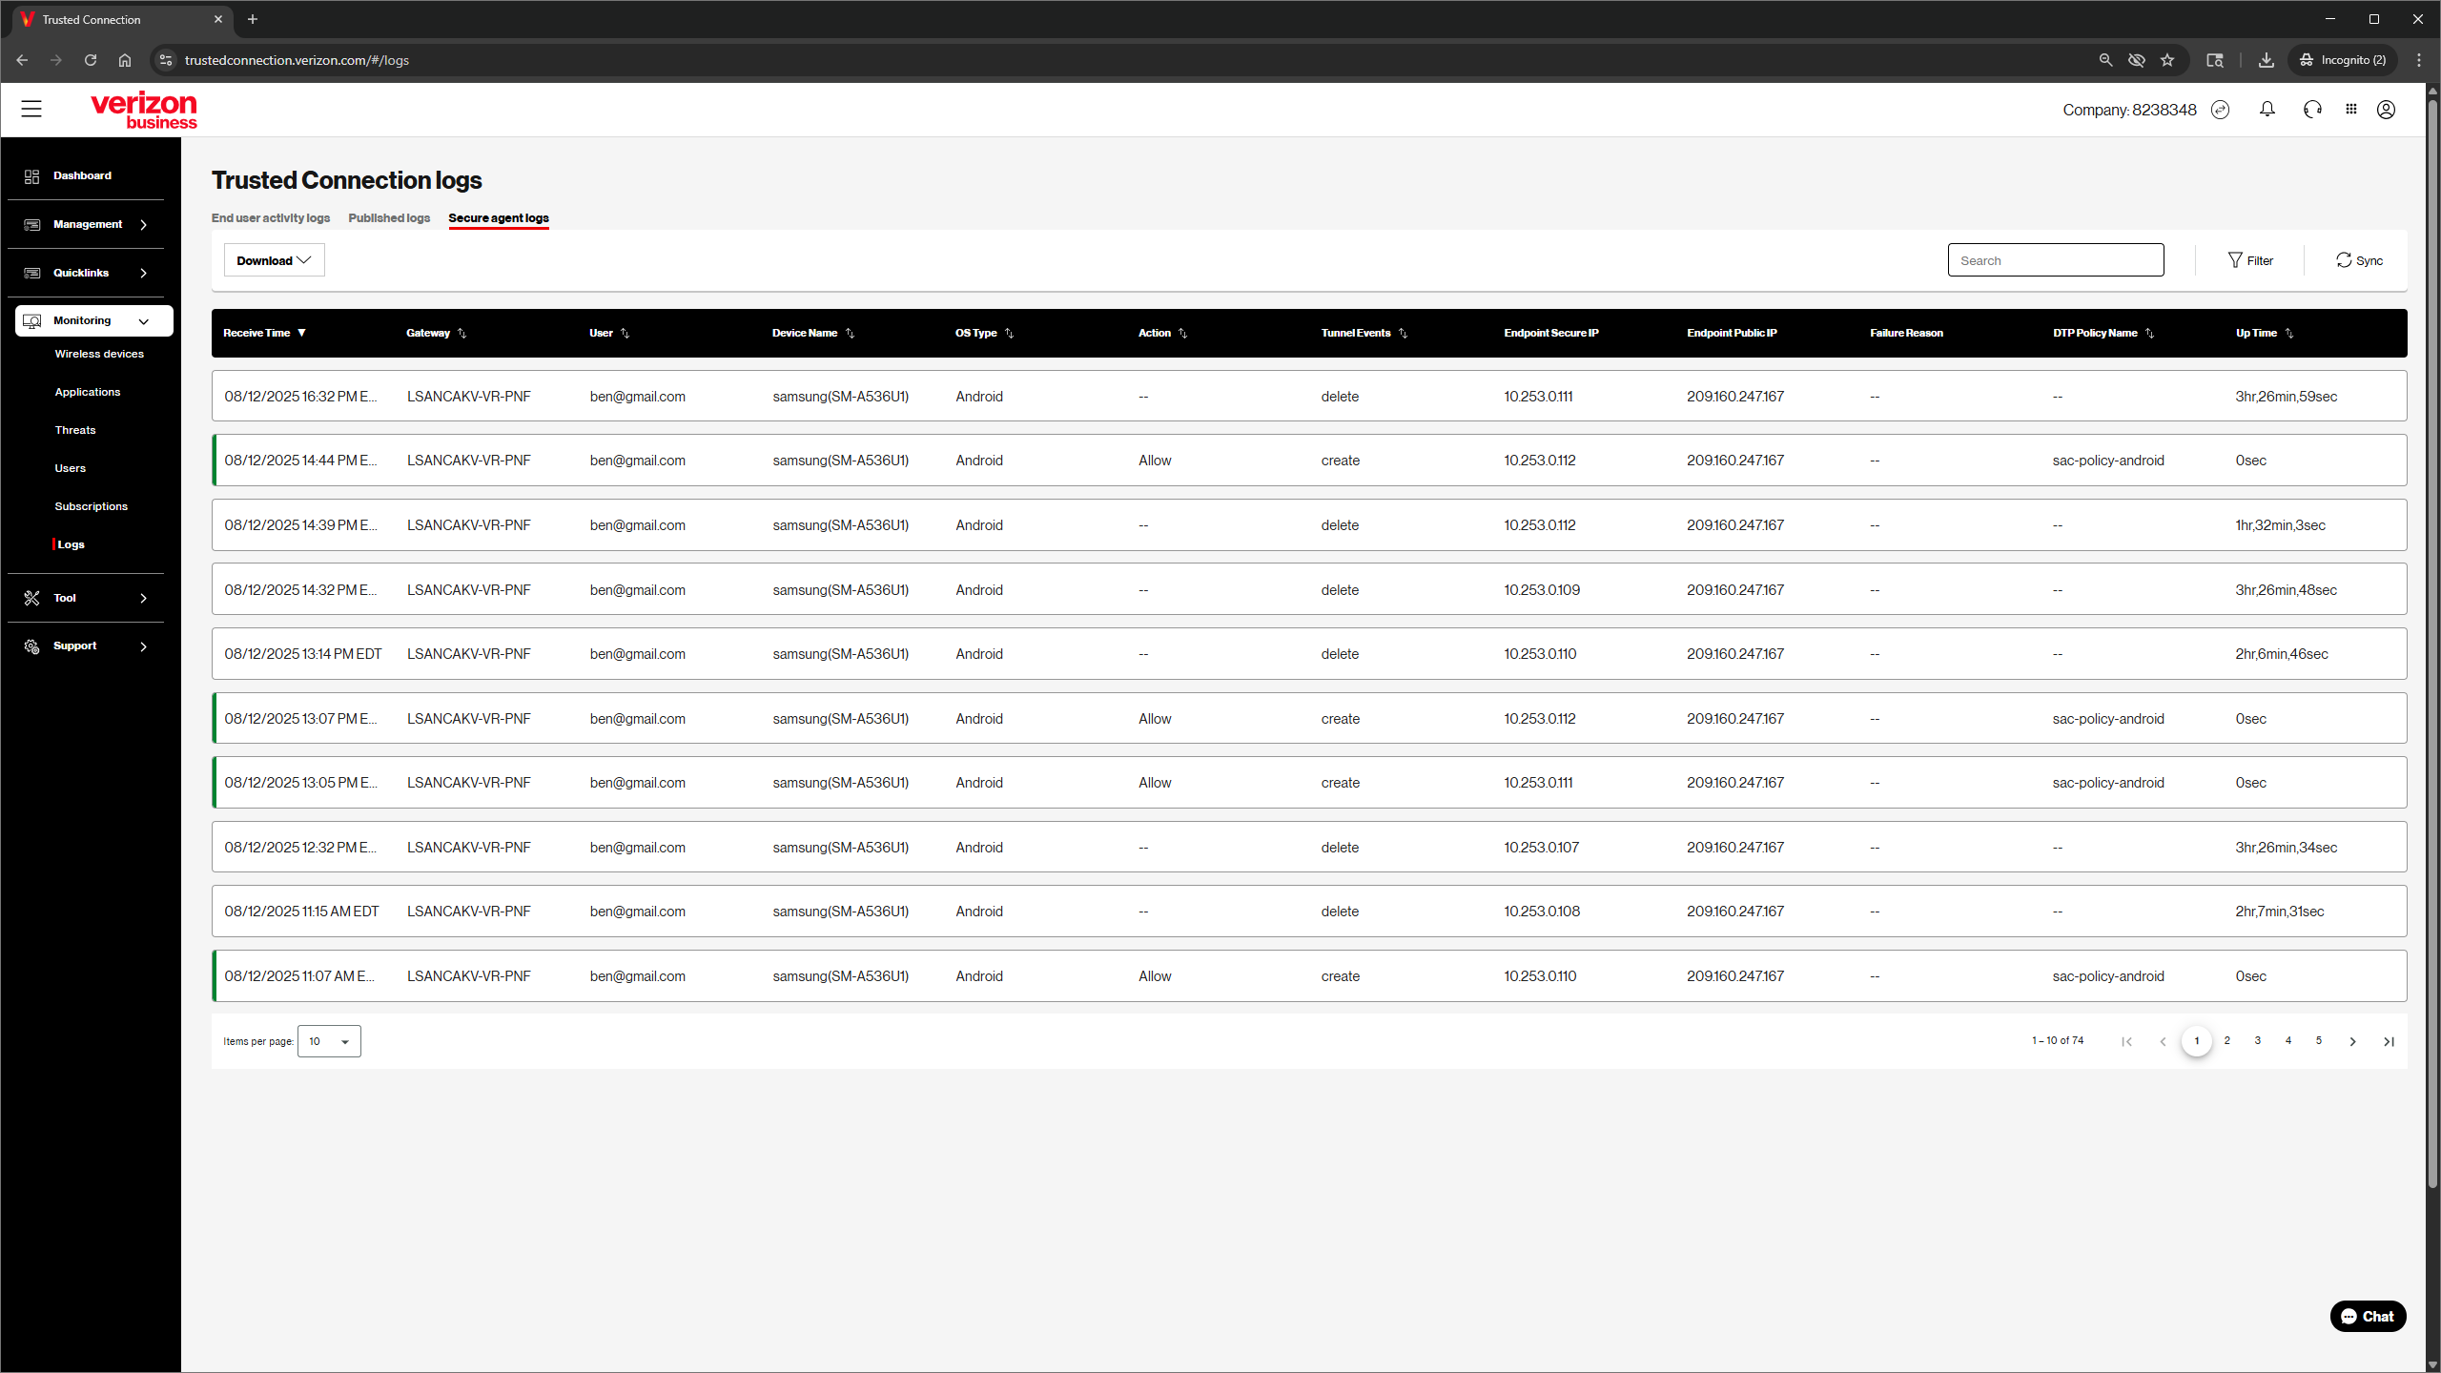Open Threats in sidebar
The height and width of the screenshot is (1373, 2441).
click(75, 430)
